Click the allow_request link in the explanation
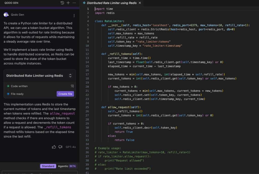This screenshot has height=174, width=259. click(62, 113)
